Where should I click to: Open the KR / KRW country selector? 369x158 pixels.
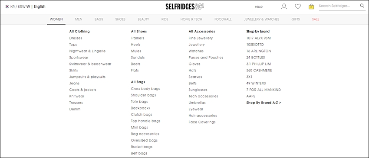pyautogui.click(x=20, y=6)
